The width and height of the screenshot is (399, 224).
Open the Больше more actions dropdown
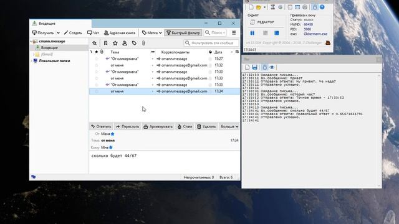tap(229, 126)
